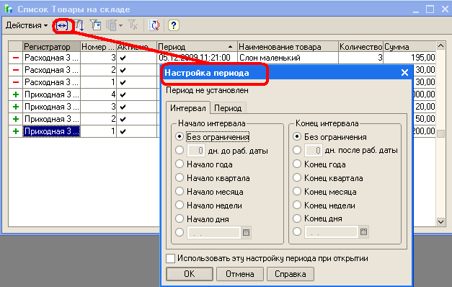The image size is (452, 287).
Task: Select start Без ограничения radio button
Action: point(180,136)
